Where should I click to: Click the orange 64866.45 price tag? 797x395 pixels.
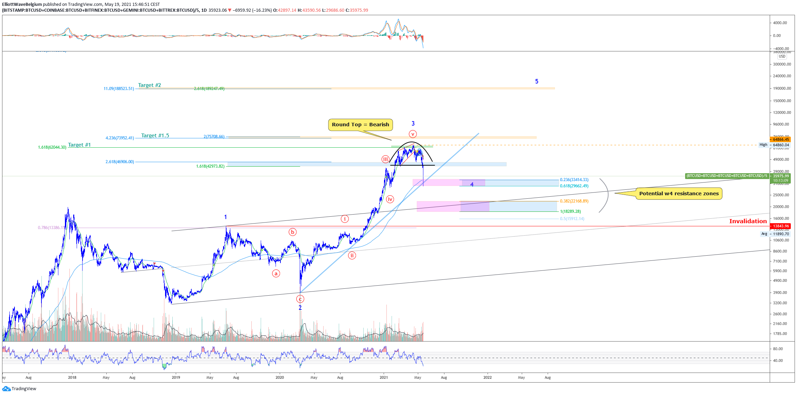point(781,139)
